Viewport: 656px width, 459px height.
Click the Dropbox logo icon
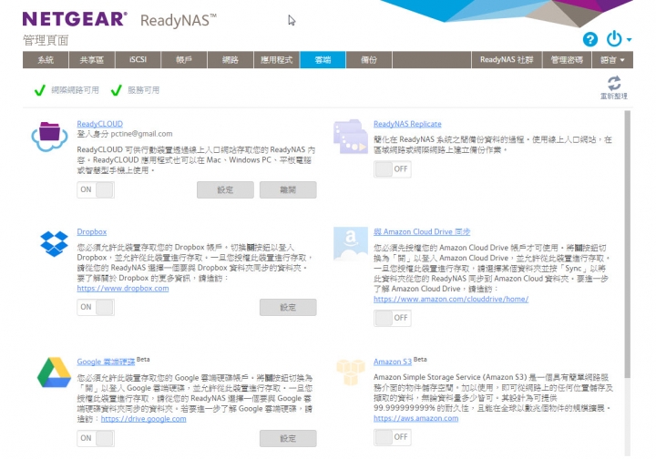coord(54,244)
